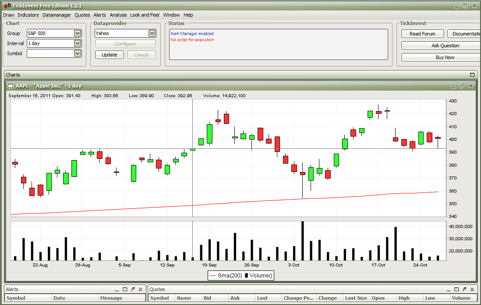
Task: Sort the Quotes table by Change Percent column
Action: coord(299,298)
